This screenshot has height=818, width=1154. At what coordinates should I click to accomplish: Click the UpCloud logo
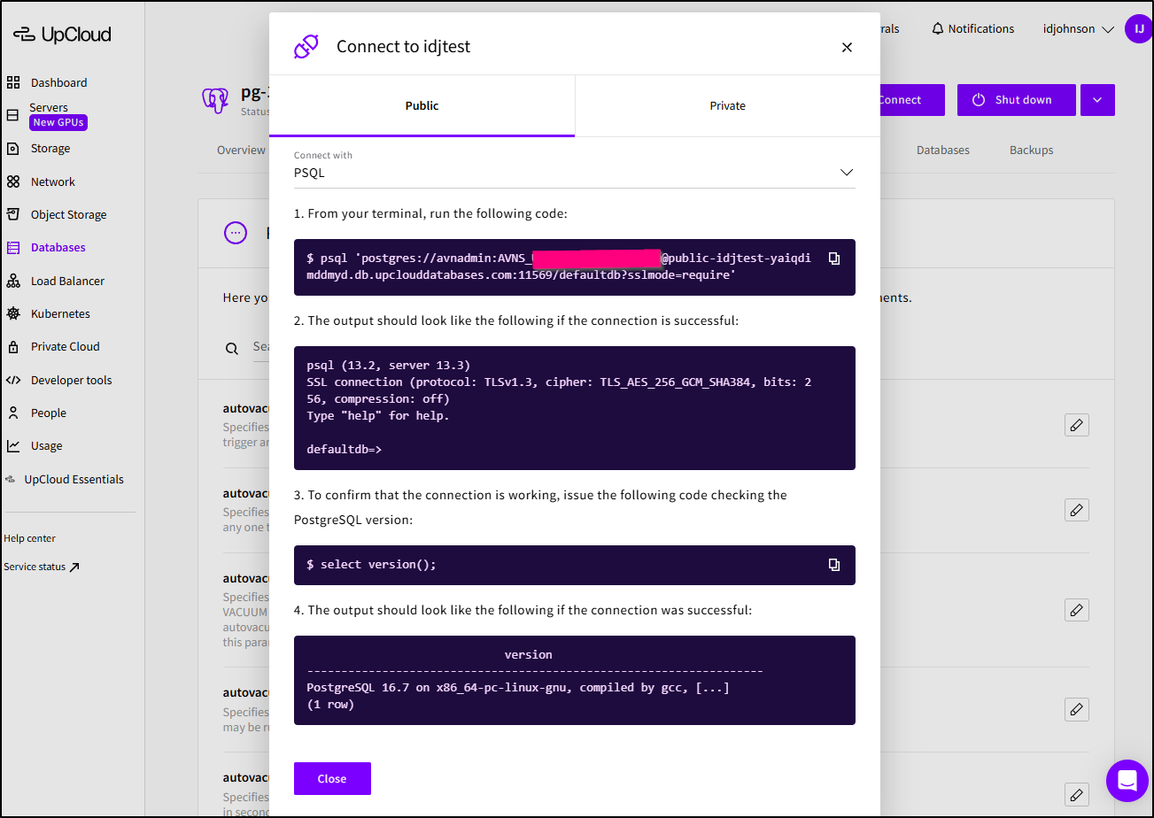click(62, 35)
